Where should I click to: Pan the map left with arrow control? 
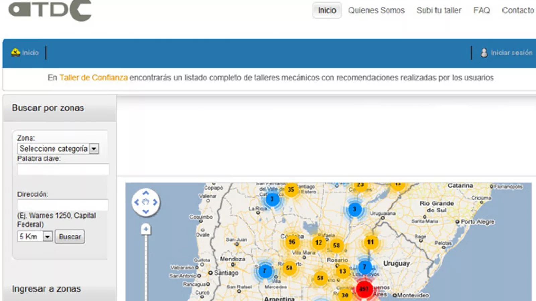(137, 202)
